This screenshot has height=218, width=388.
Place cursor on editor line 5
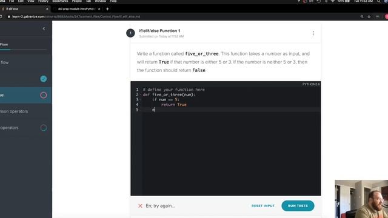(x=232, y=110)
